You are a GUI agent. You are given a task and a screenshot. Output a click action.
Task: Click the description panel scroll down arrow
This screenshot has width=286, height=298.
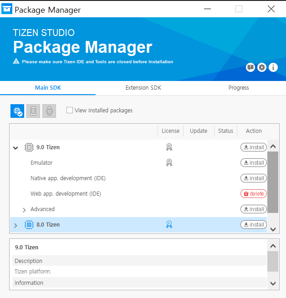tap(272, 283)
